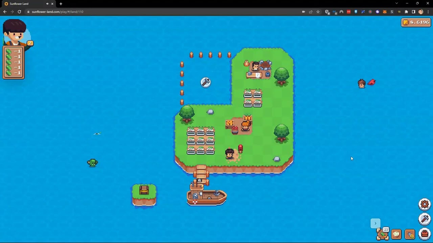The image size is (433, 243).
Task: Go back to the previous page
Action: coord(5,11)
